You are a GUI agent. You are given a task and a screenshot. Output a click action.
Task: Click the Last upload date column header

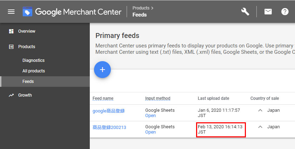click(x=213, y=98)
